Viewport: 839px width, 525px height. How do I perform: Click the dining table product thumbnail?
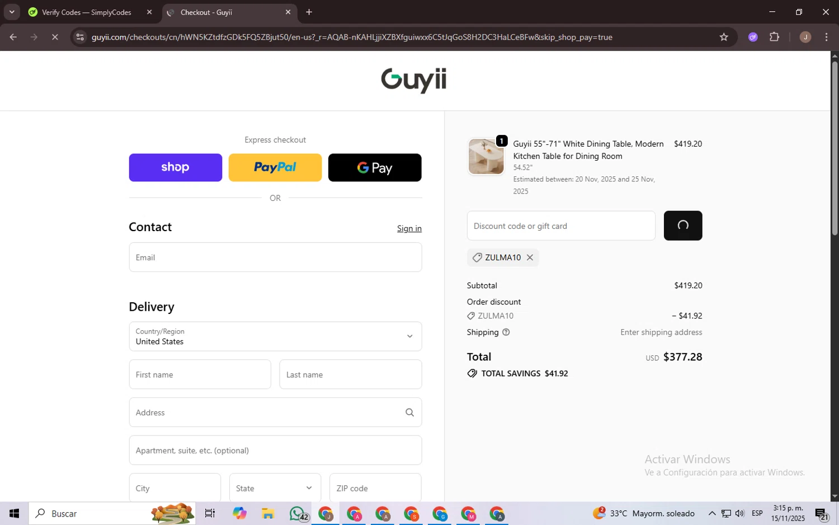[x=486, y=157]
